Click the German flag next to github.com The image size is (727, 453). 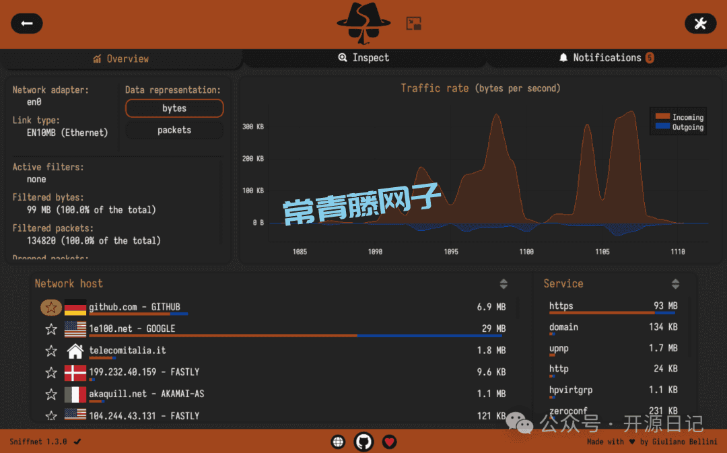[75, 307]
